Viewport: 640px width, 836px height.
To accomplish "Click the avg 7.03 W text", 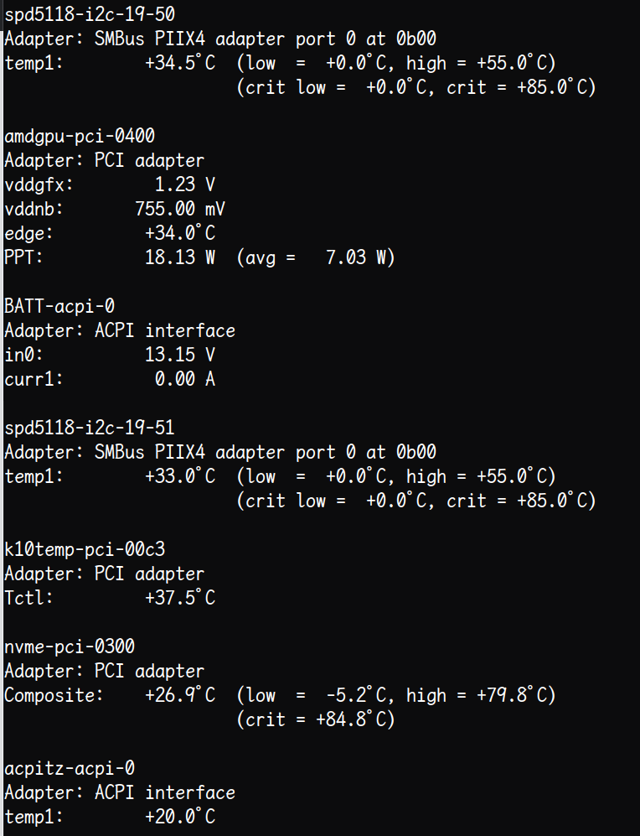I will pos(316,257).
